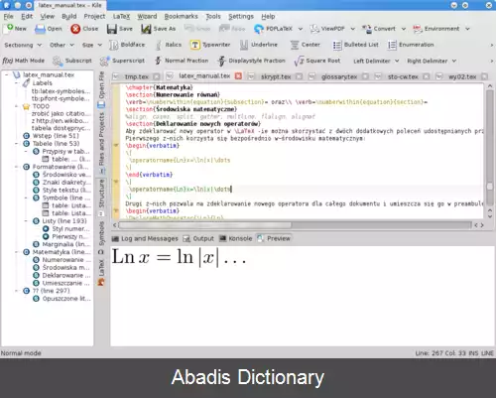The image size is (496, 398).
Task: Open the Build menu
Action: 68,17
